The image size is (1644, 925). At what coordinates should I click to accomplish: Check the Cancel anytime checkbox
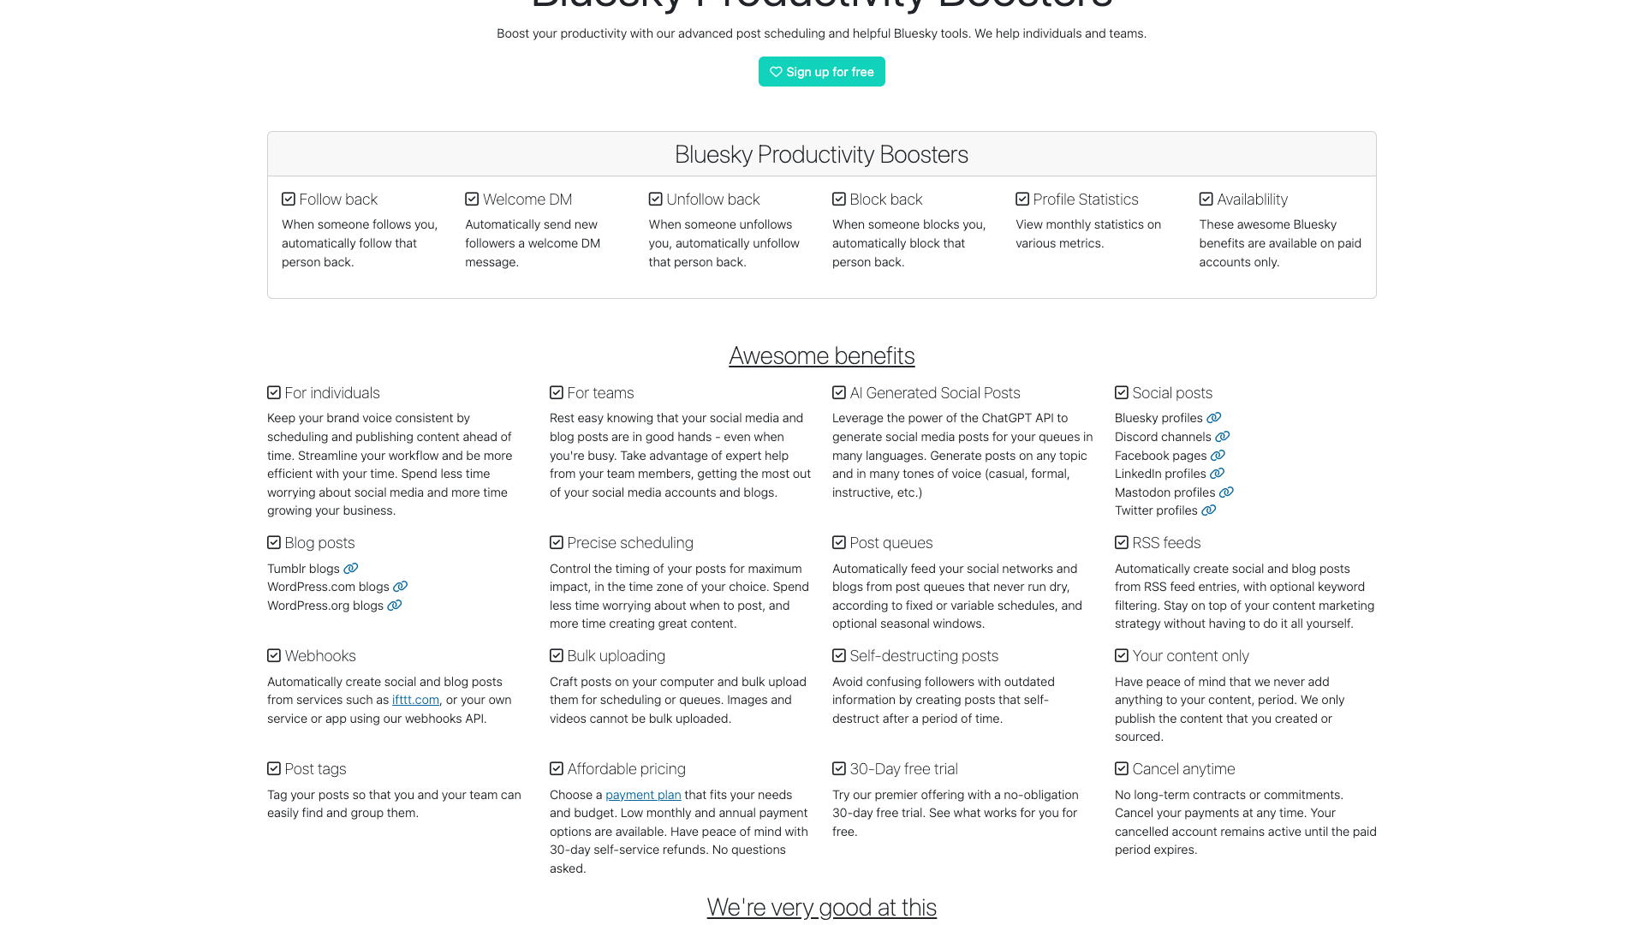(1121, 768)
